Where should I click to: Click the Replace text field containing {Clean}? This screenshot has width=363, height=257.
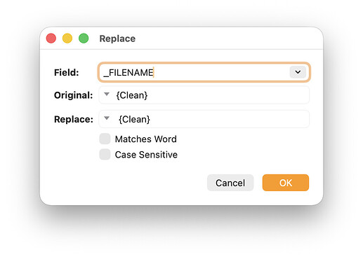coord(204,119)
